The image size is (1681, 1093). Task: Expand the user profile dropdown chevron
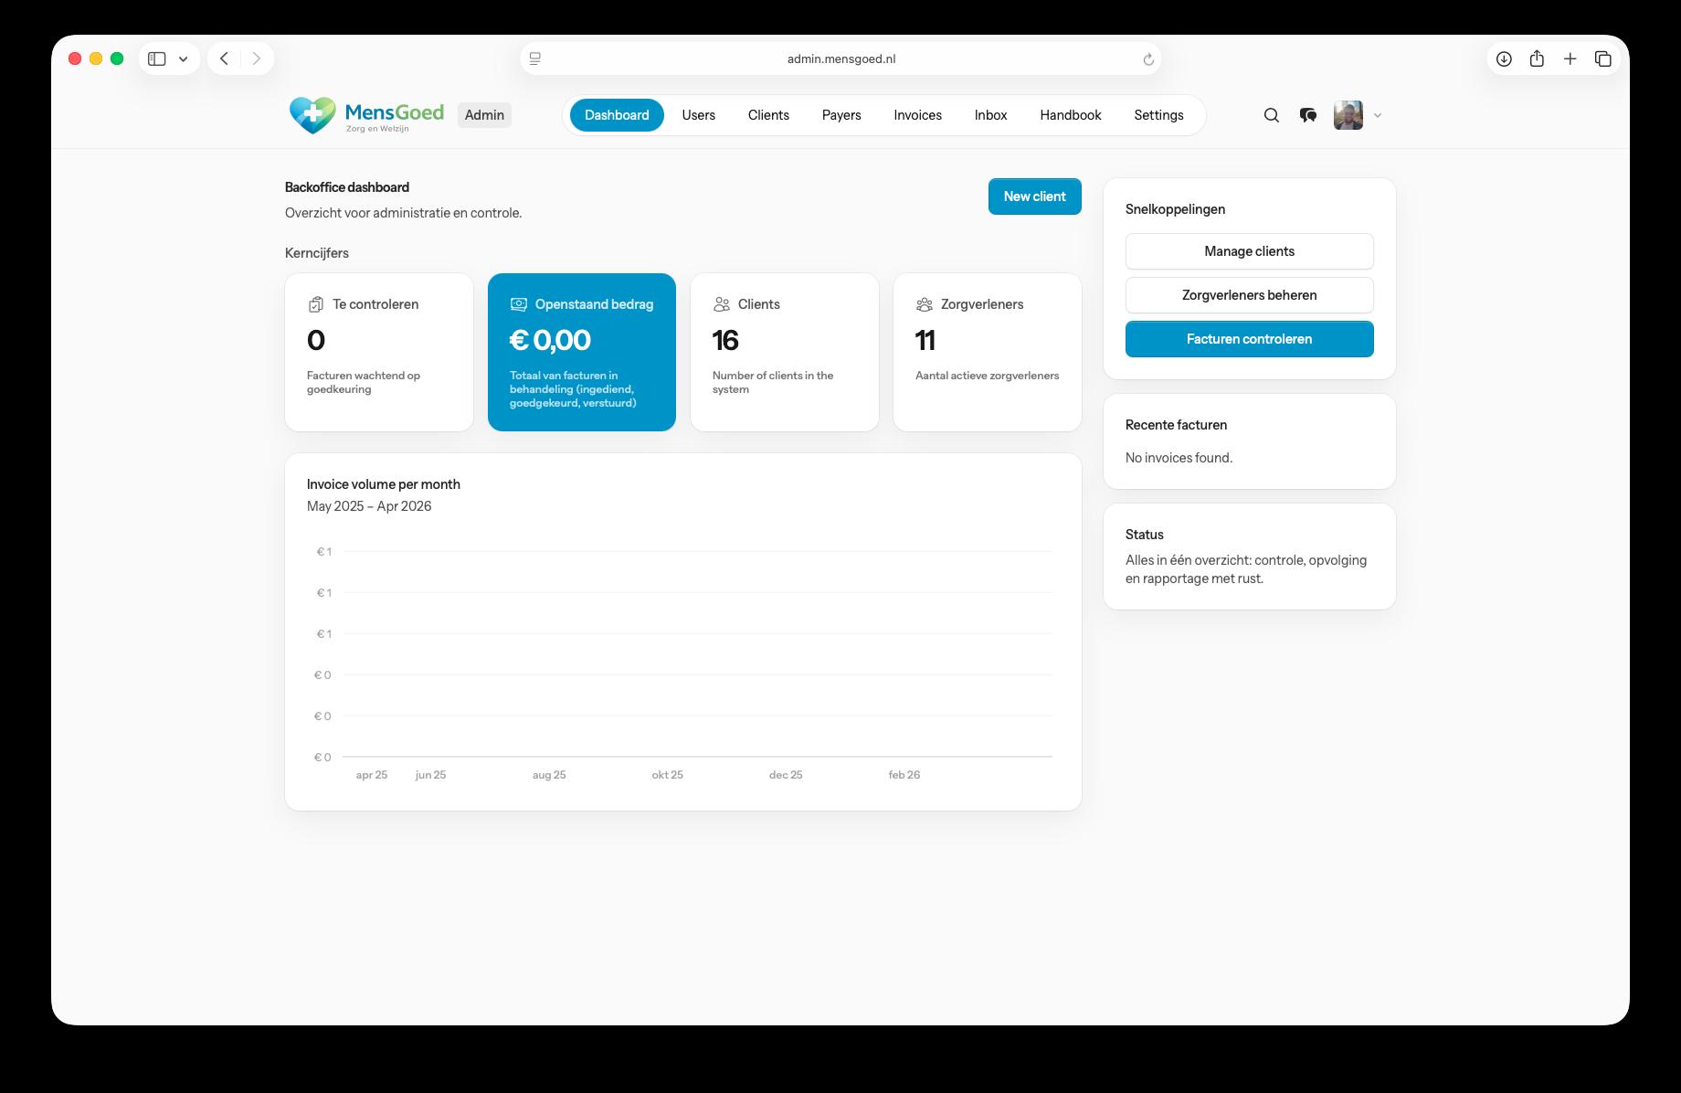tap(1378, 115)
